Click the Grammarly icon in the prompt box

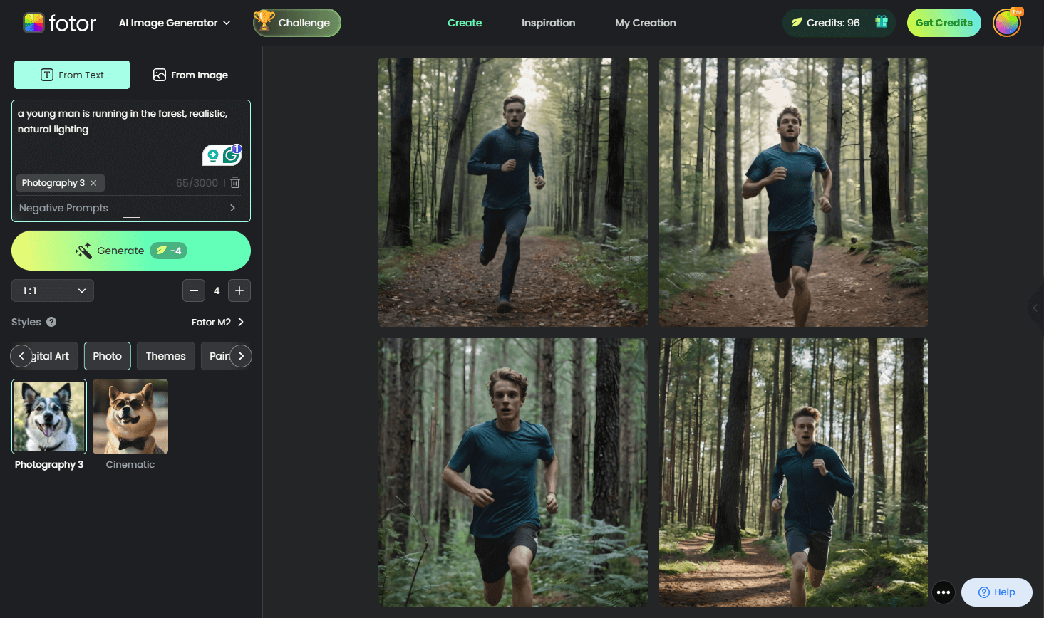pos(232,154)
